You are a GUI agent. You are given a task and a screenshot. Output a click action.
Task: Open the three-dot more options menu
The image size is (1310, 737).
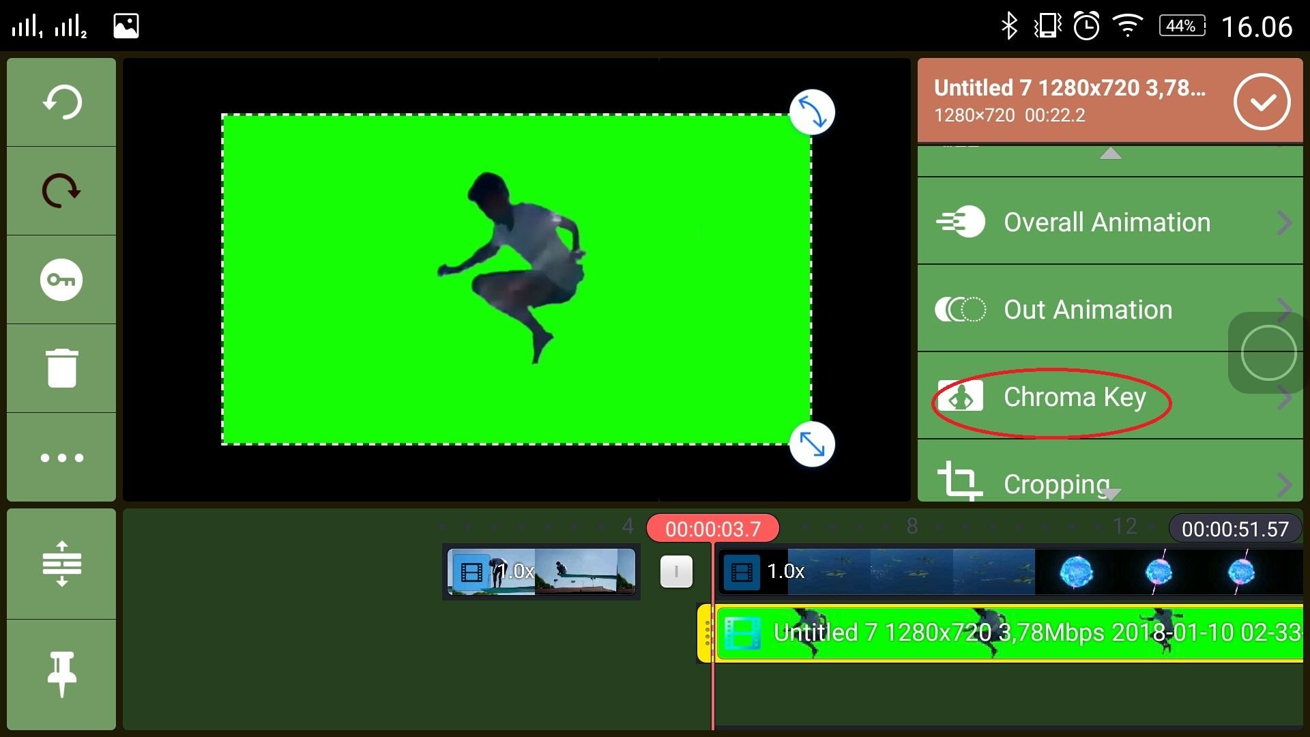click(x=61, y=457)
